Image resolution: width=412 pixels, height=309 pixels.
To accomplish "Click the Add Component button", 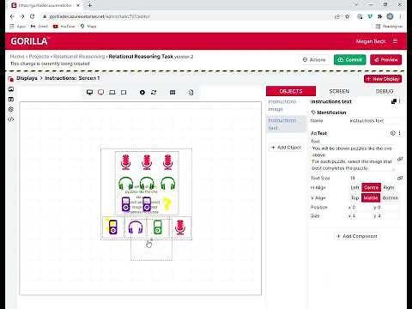I will point(357,236).
